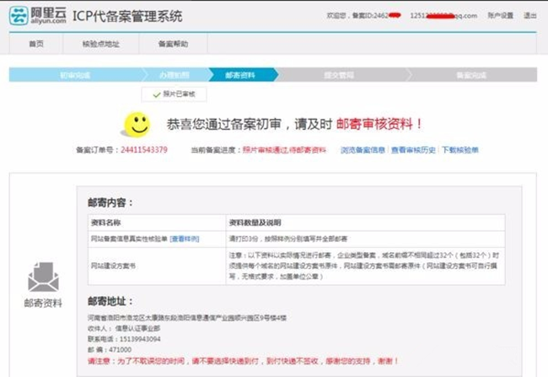Click the checkmark beside 照片已审核
The height and width of the screenshot is (377, 548).
157,94
